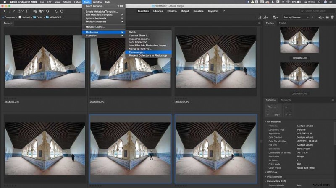Screen dimensions: 336x188
Task: Switch to Filmstrip workspace
Action: 172,11
